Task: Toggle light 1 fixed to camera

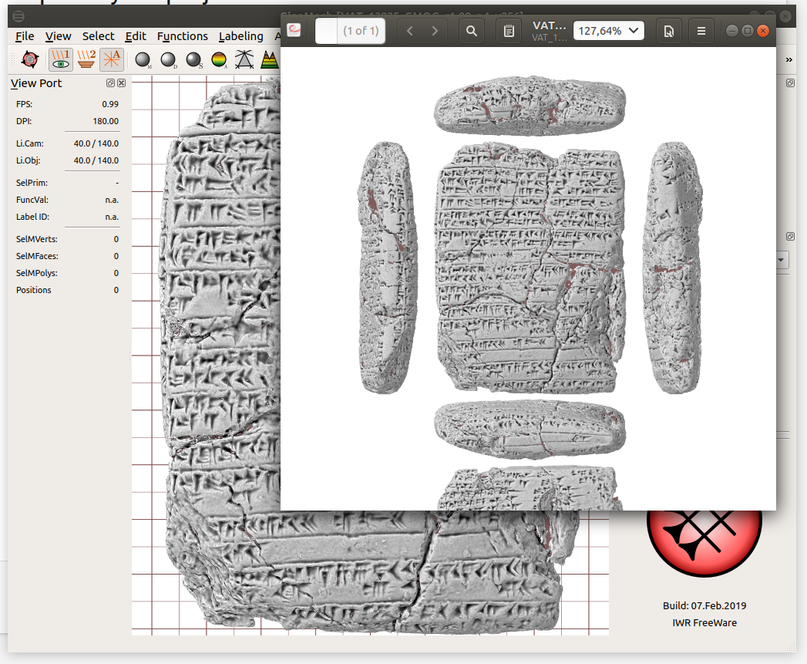Action: click(61, 59)
